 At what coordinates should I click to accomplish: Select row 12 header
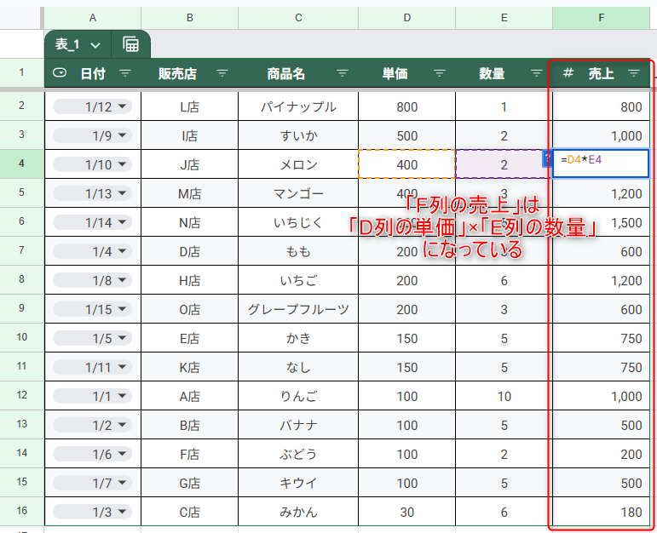pos(21,396)
